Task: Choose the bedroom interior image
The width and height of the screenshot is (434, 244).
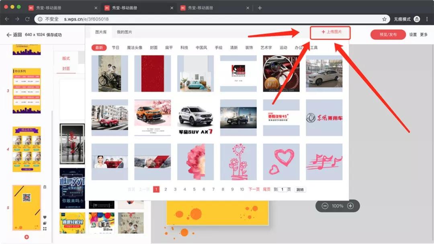Action: point(195,74)
